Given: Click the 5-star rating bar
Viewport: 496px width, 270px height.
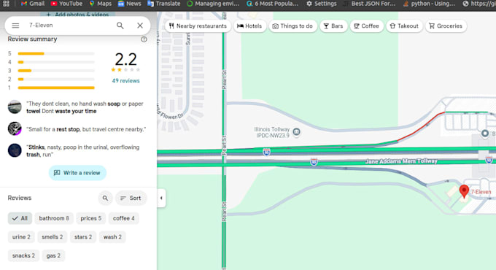Looking at the screenshot, I should pyautogui.click(x=56, y=53).
